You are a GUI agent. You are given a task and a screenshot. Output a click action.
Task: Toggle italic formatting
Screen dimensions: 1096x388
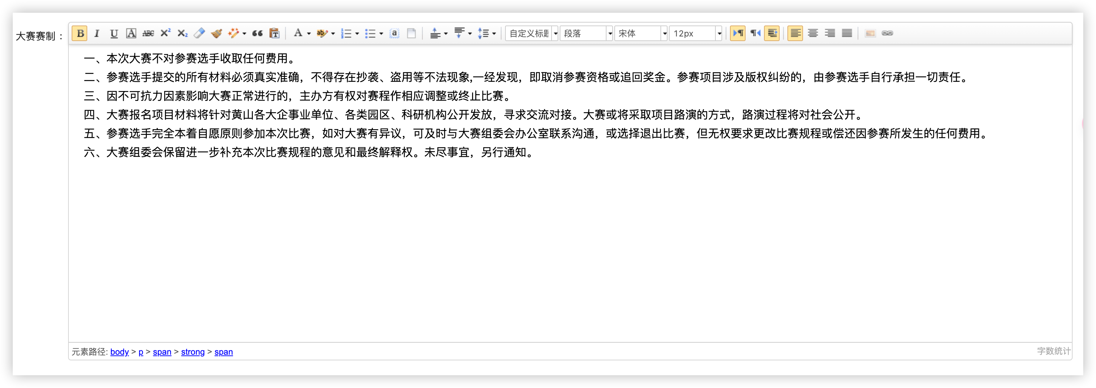(97, 33)
